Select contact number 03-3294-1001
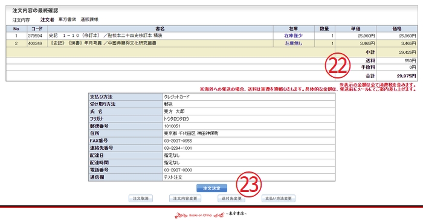Screen dimensions: 423x224 click(178, 148)
